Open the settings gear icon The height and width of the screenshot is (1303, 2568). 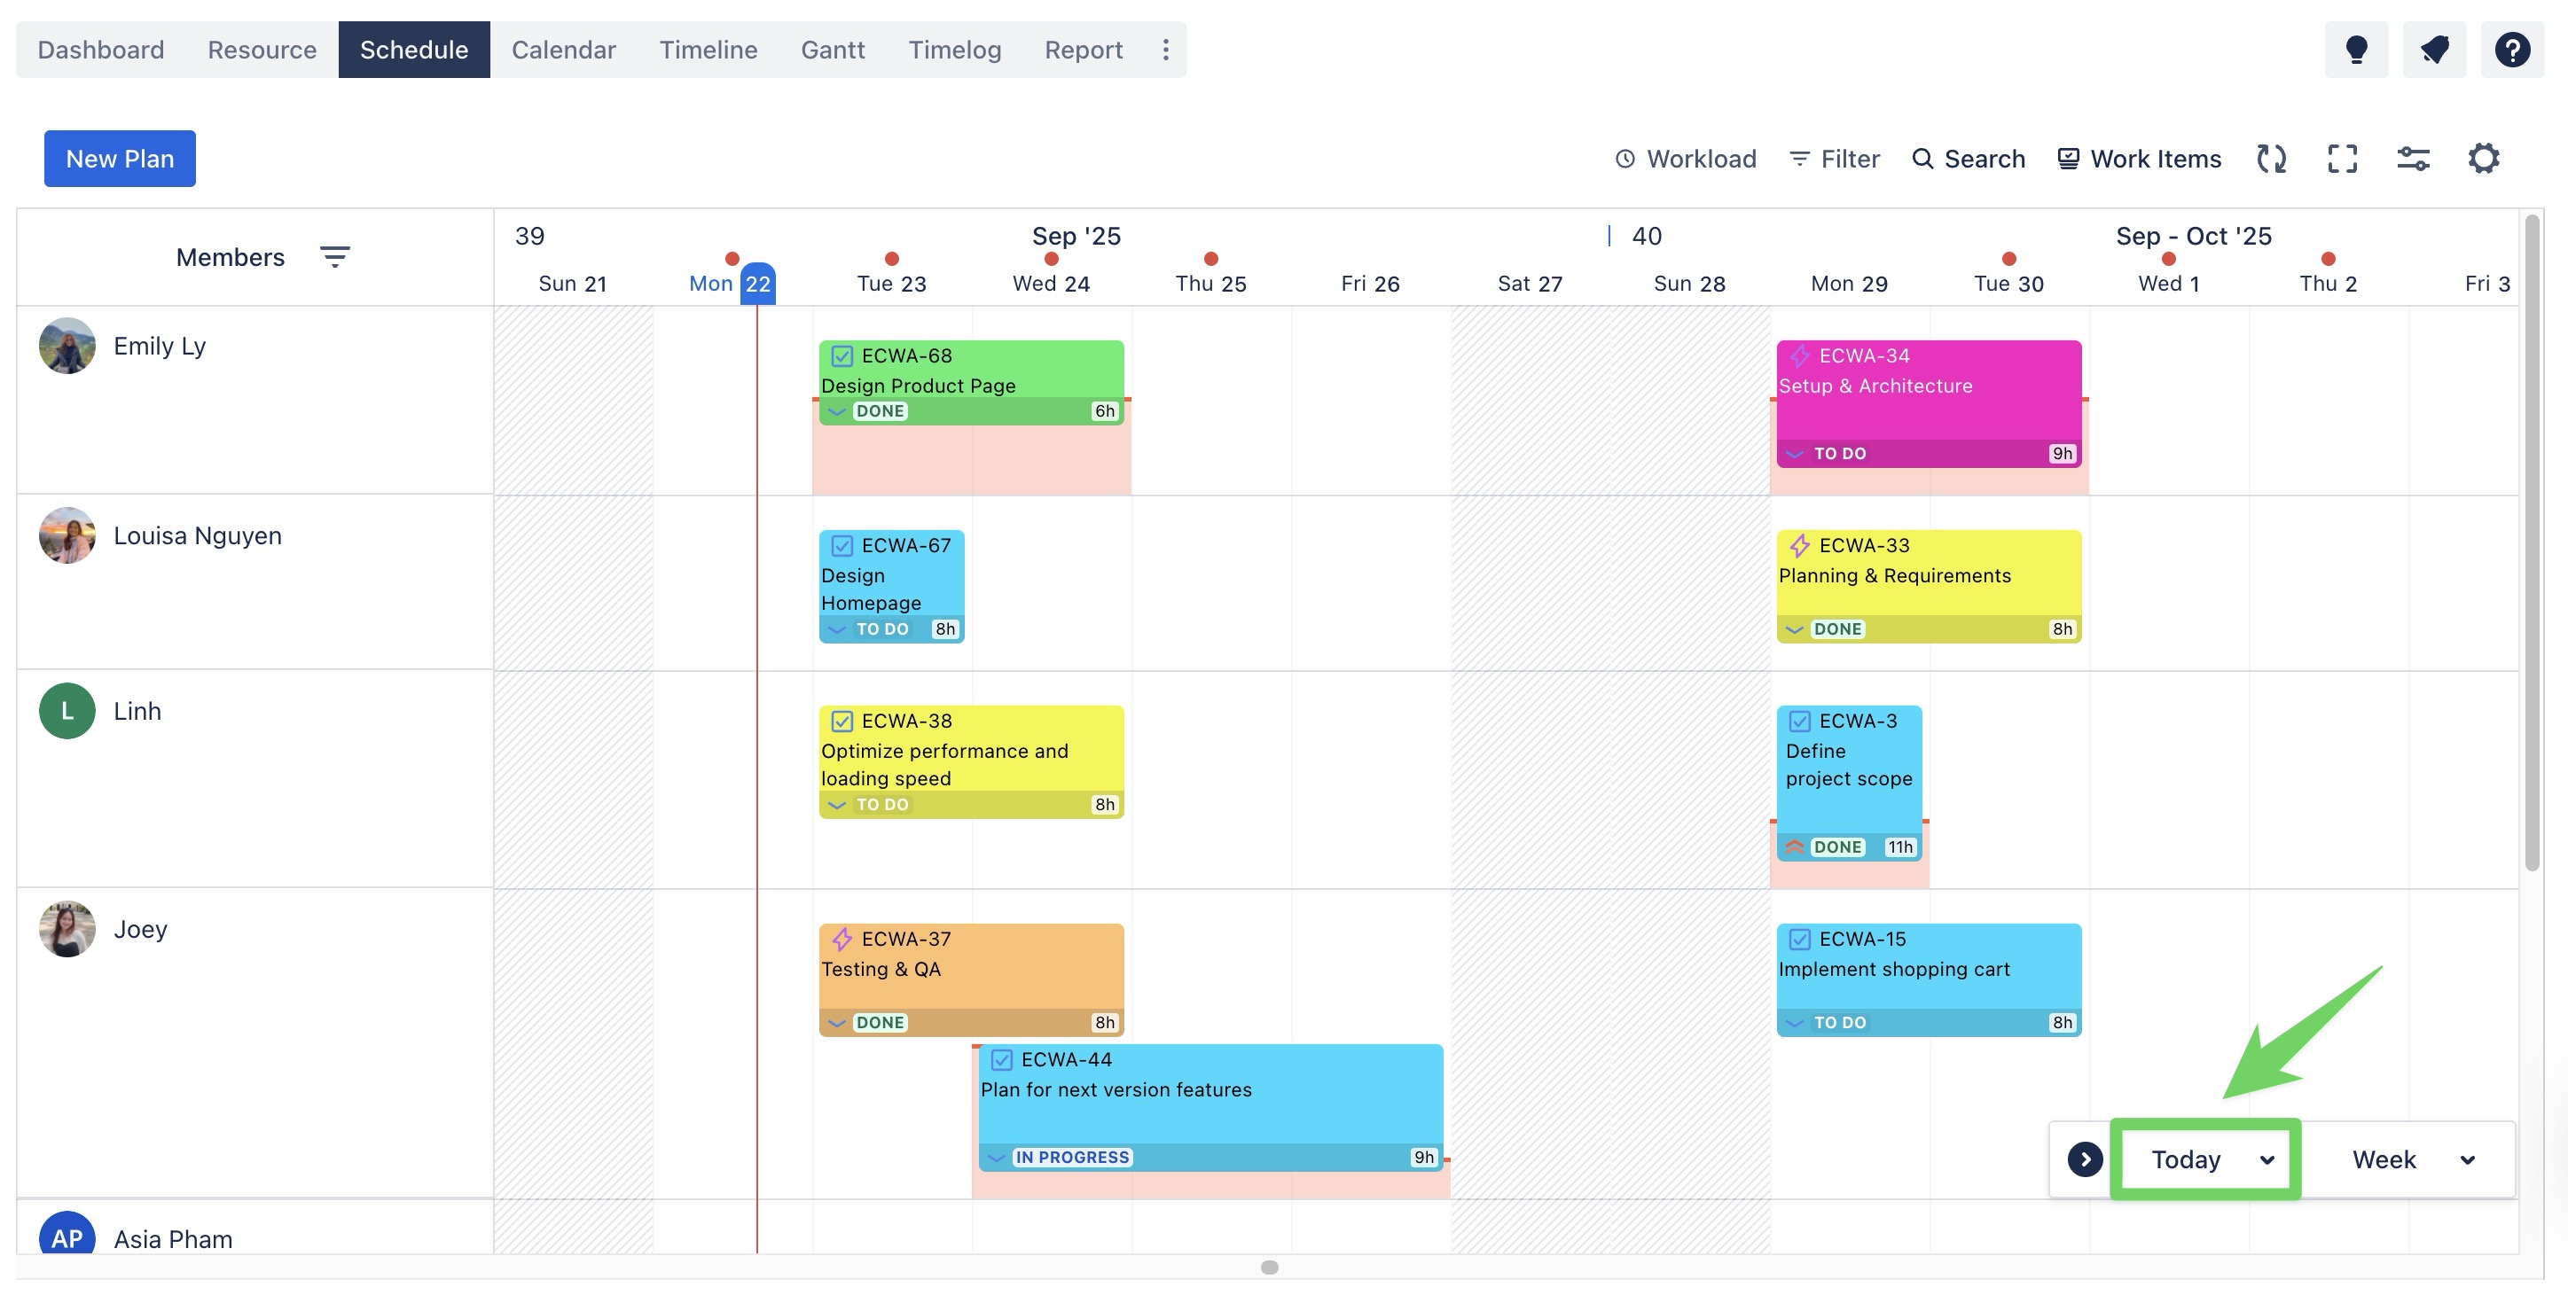point(2483,159)
